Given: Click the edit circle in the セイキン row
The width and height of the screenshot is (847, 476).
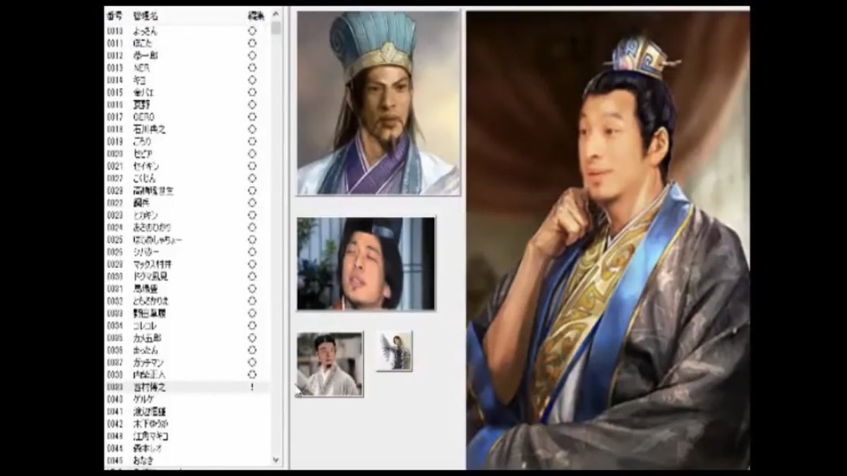Looking at the screenshot, I should (x=252, y=166).
